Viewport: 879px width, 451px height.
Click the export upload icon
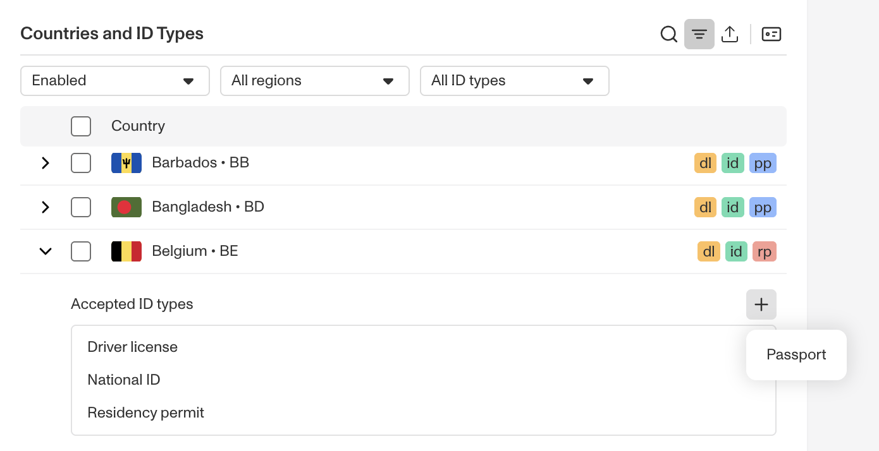[x=730, y=34]
